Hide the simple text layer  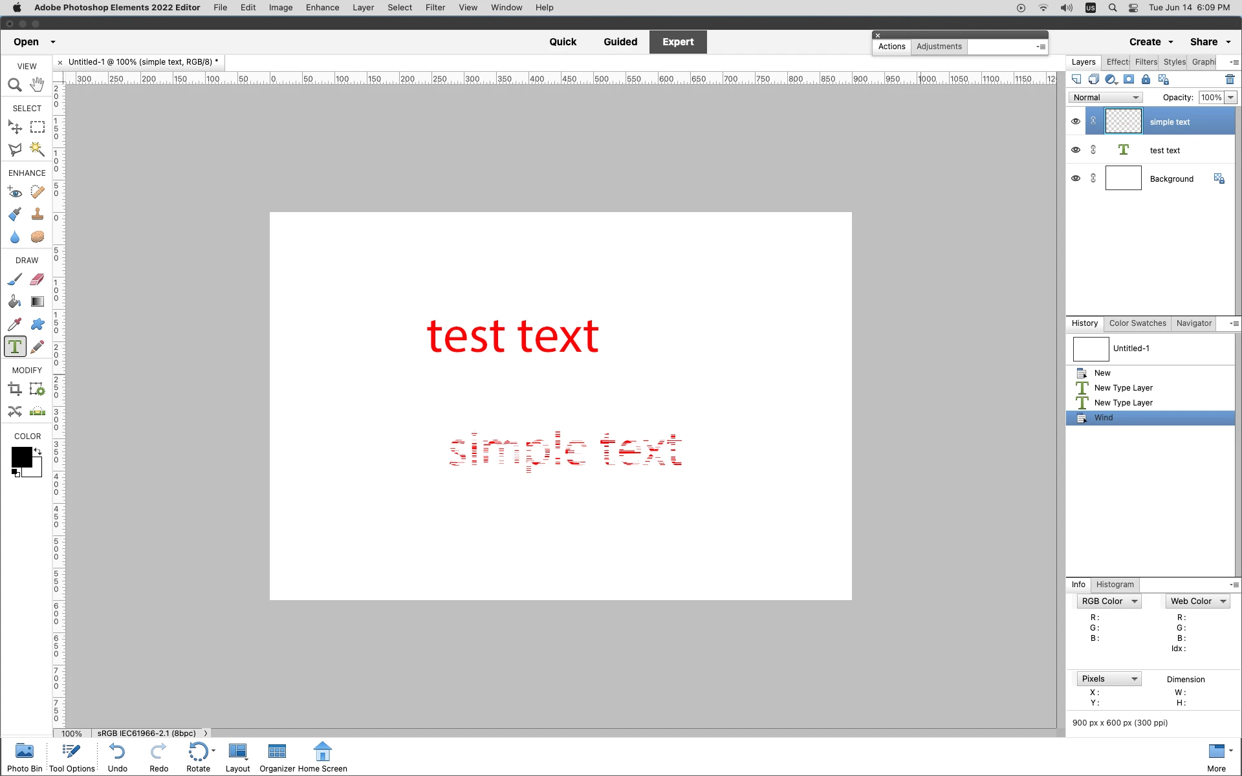click(x=1076, y=122)
